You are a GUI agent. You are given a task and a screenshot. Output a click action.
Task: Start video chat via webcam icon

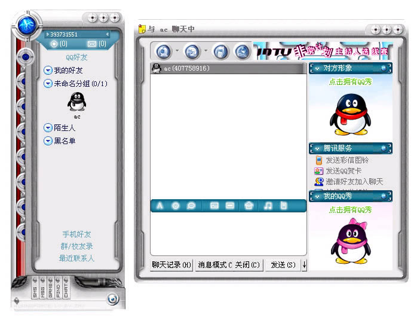click(163, 51)
